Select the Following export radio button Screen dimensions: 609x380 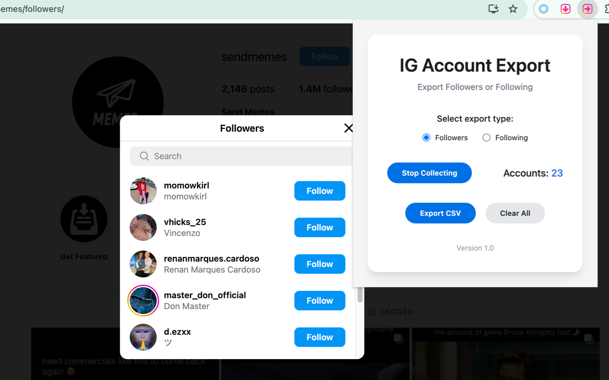pos(486,137)
